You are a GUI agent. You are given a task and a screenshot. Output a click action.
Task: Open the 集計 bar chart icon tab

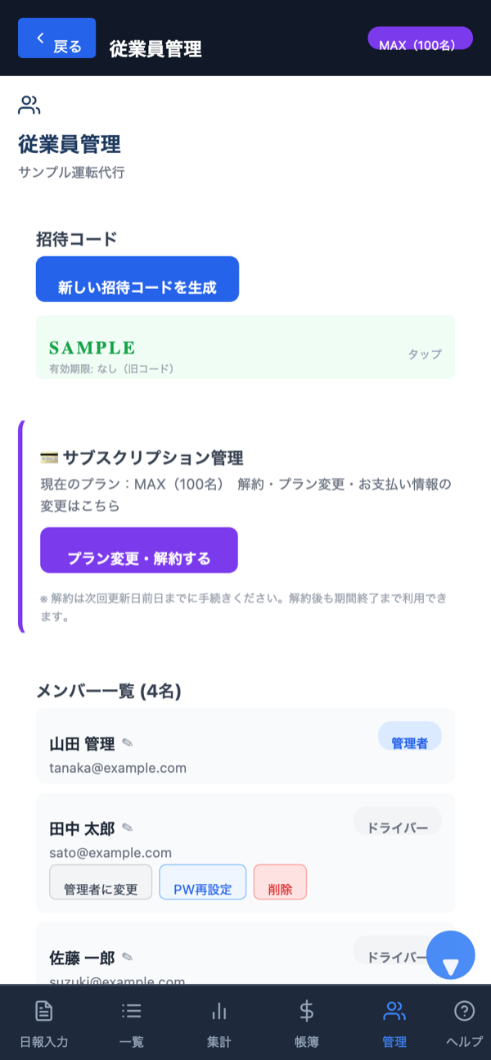coord(218,1022)
